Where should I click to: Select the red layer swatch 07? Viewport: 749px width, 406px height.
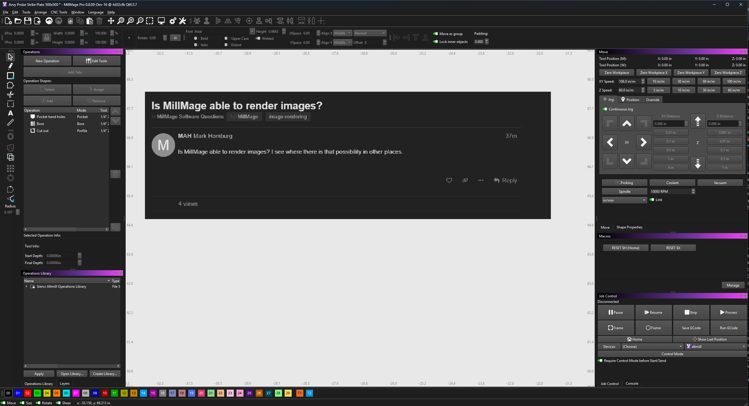tap(76, 393)
